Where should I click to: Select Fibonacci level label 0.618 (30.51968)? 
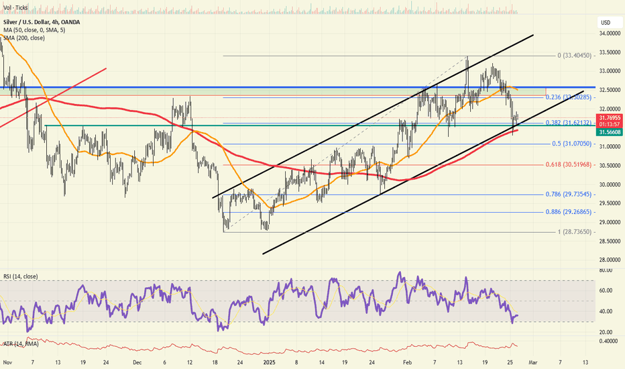point(569,164)
